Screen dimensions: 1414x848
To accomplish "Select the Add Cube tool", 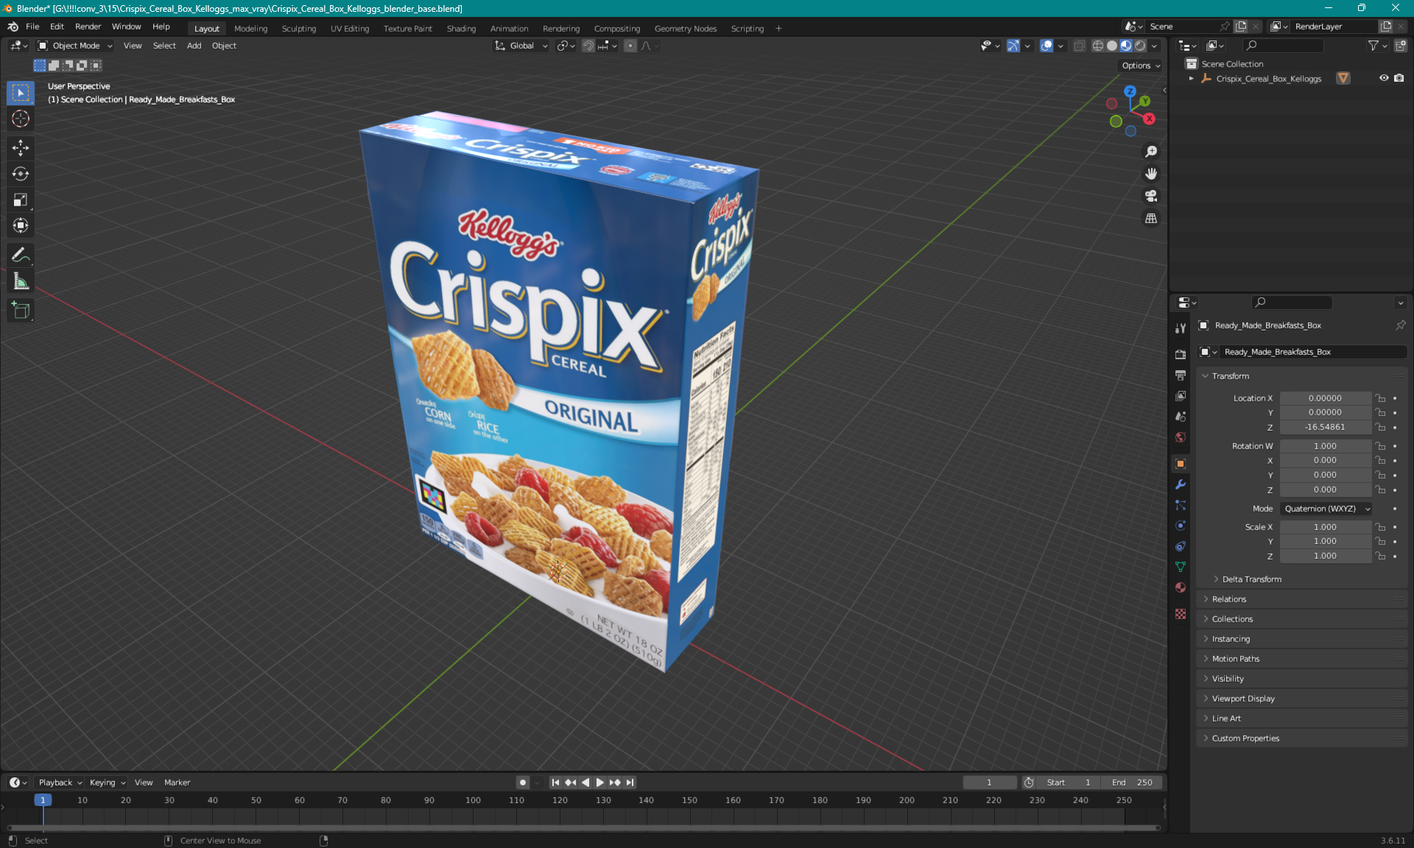I will tap(21, 311).
